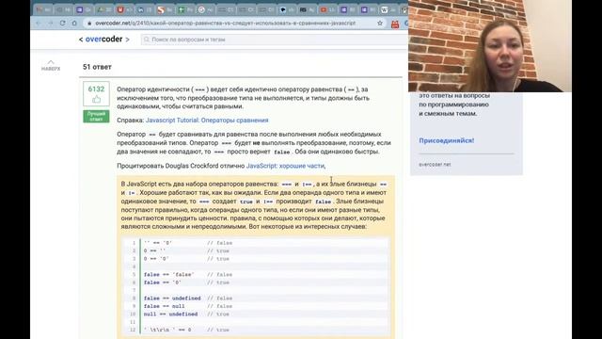Switch to the Gmail browser tab
Image resolution: width=602 pixels, height=339 pixels.
[42, 9]
